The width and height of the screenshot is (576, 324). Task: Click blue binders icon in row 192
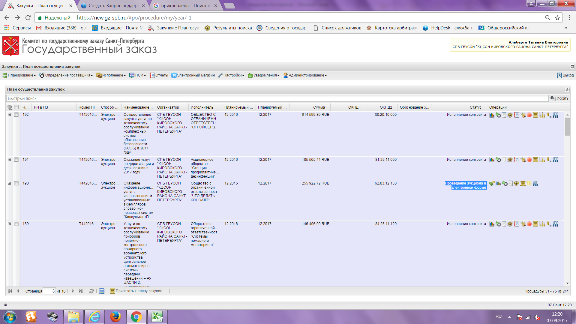[x=556, y=115]
